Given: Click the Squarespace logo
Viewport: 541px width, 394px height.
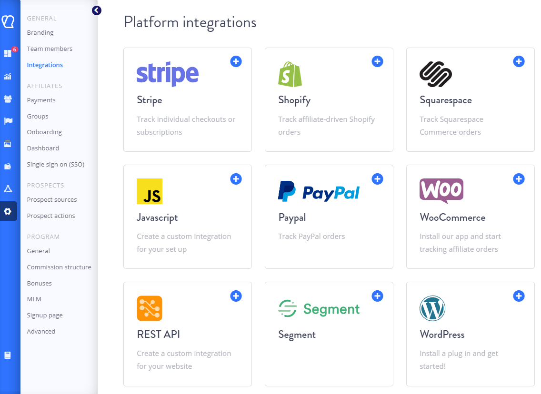Looking at the screenshot, I should [x=436, y=74].
